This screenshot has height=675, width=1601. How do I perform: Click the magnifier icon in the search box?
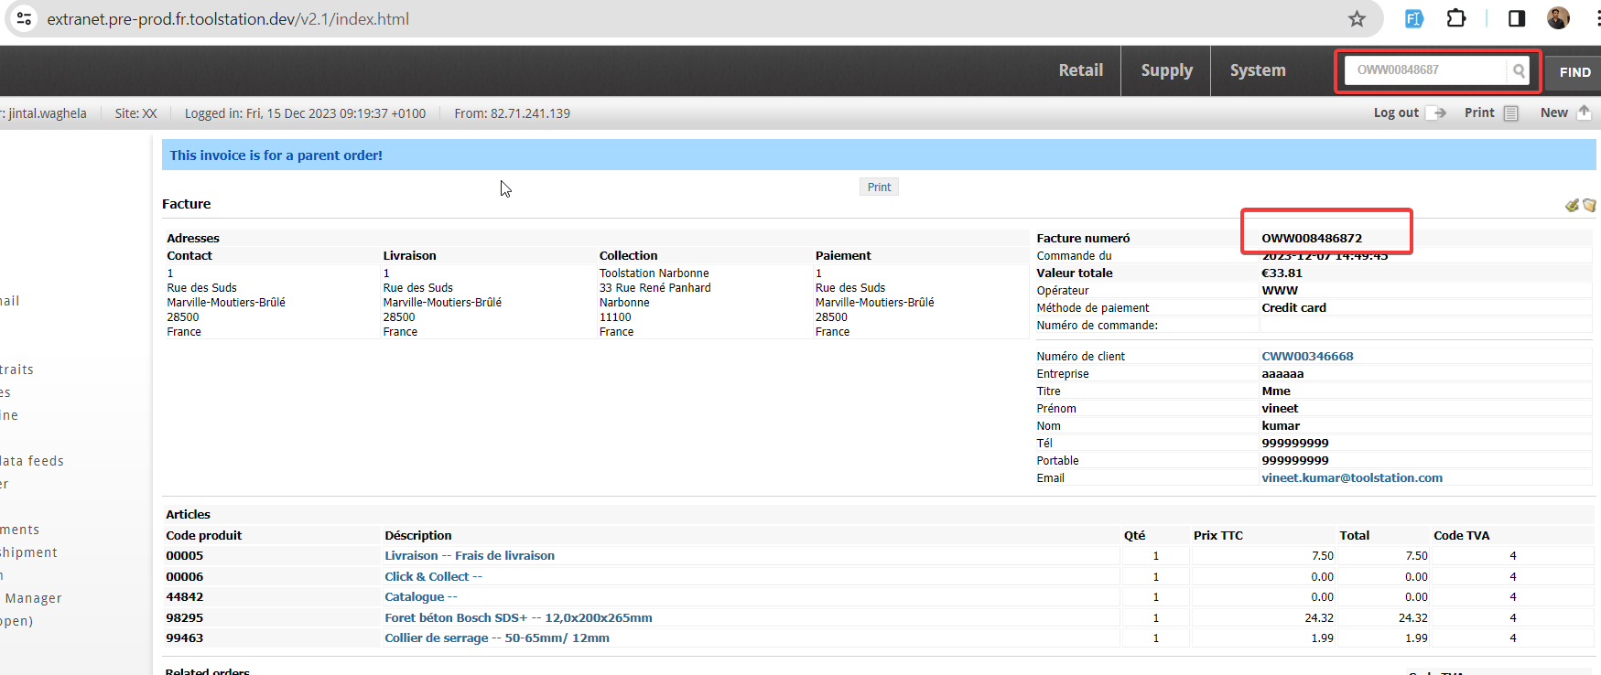[1519, 70]
